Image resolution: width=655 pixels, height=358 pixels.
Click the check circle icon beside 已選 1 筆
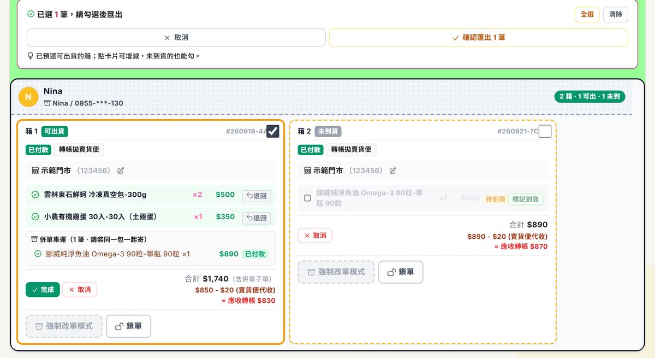[x=31, y=15]
